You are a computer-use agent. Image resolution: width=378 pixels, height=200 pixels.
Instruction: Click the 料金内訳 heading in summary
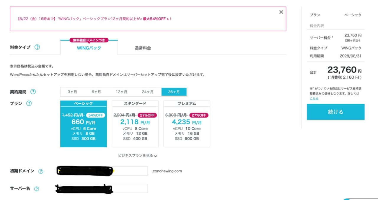[317, 26]
